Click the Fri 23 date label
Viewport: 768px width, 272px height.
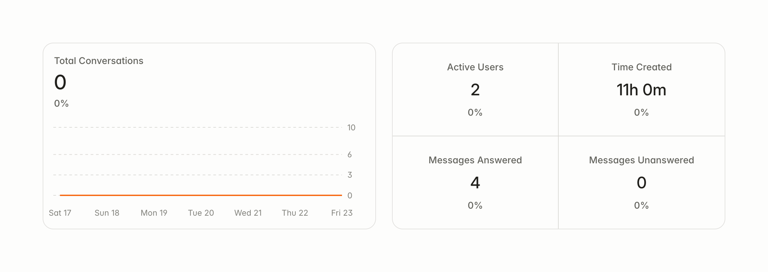tap(342, 213)
